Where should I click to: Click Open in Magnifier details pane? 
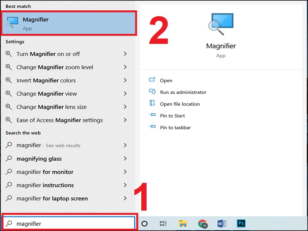coord(166,80)
